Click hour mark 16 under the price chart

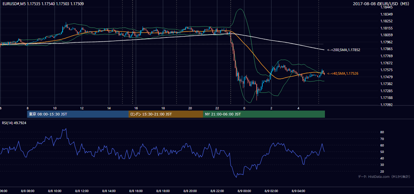point(136,108)
